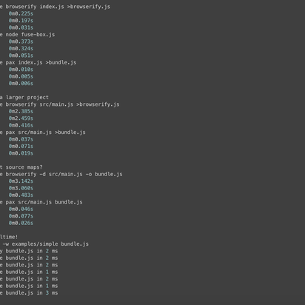
Task: Select the timing value 0m0.225s
Action: [21, 13]
